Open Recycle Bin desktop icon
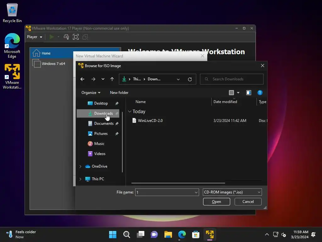The height and width of the screenshot is (242, 322). pyautogui.click(x=12, y=13)
